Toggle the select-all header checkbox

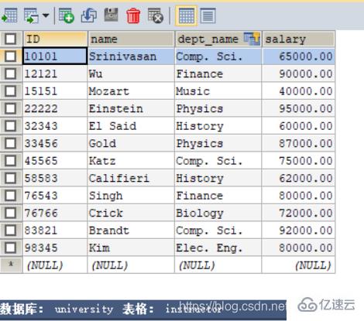(x=10, y=39)
